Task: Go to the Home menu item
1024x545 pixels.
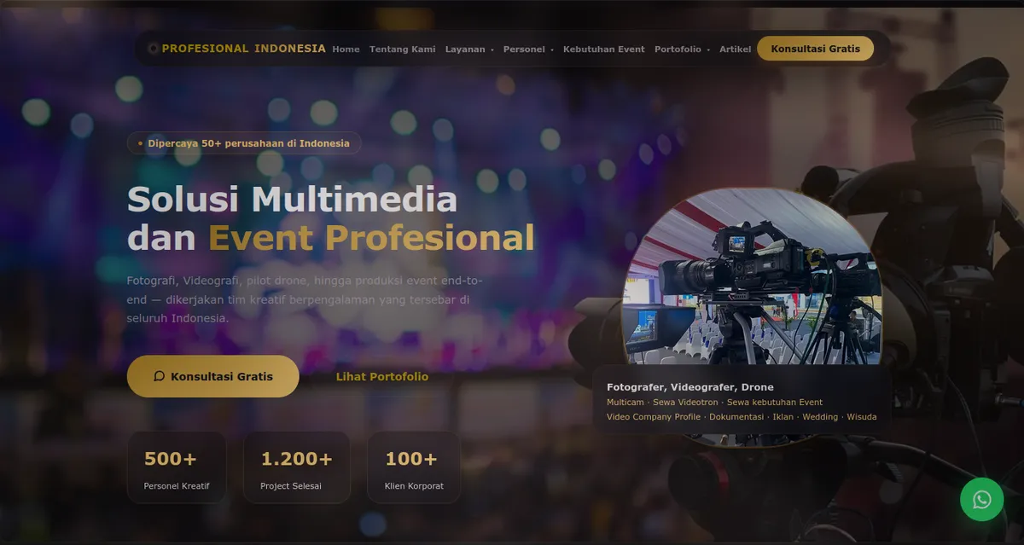Action: pos(346,49)
